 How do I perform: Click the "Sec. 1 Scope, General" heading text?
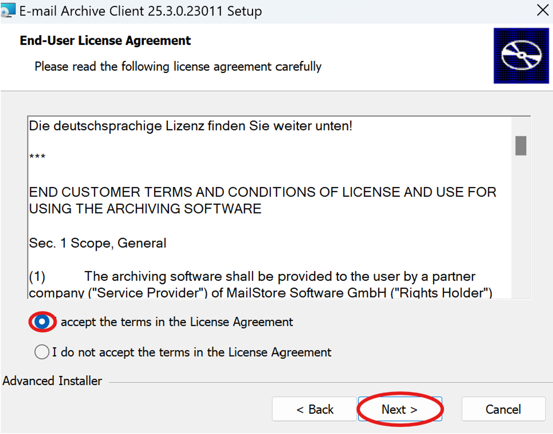click(98, 243)
